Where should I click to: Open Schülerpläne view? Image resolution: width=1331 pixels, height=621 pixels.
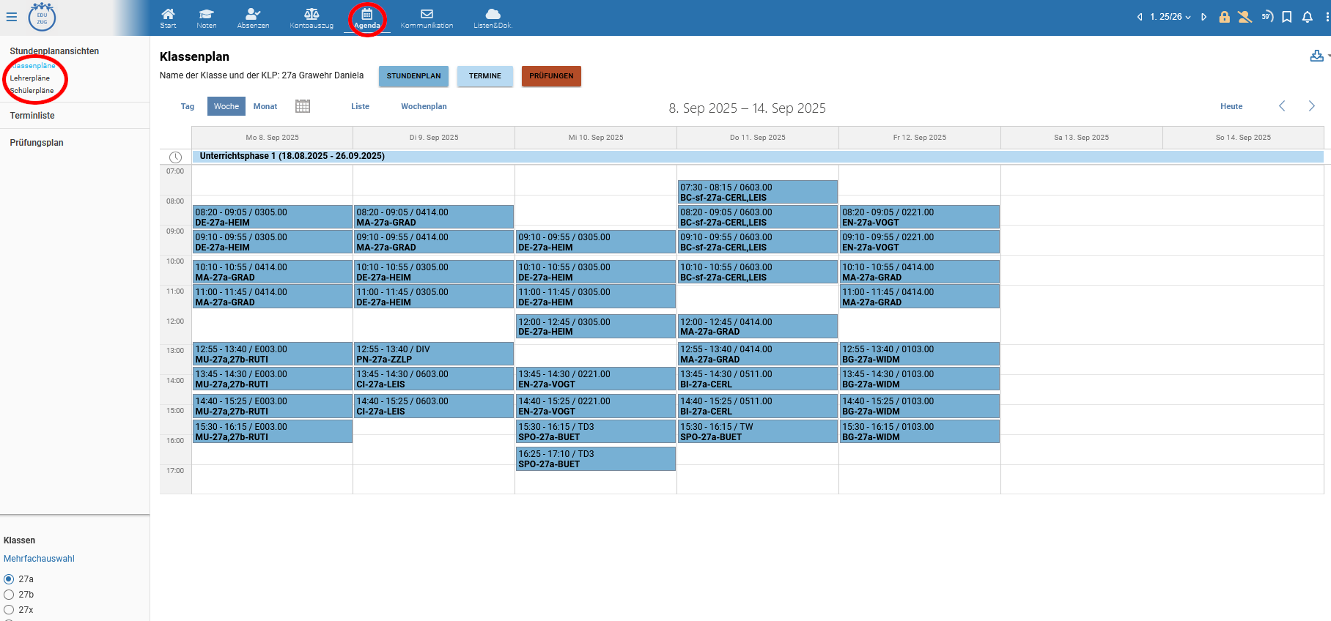click(32, 91)
